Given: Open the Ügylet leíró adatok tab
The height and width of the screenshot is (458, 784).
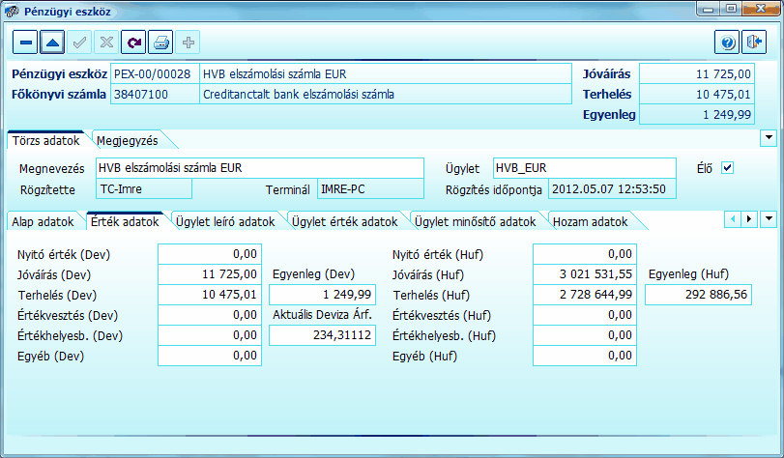Looking at the screenshot, I should coord(225,221).
